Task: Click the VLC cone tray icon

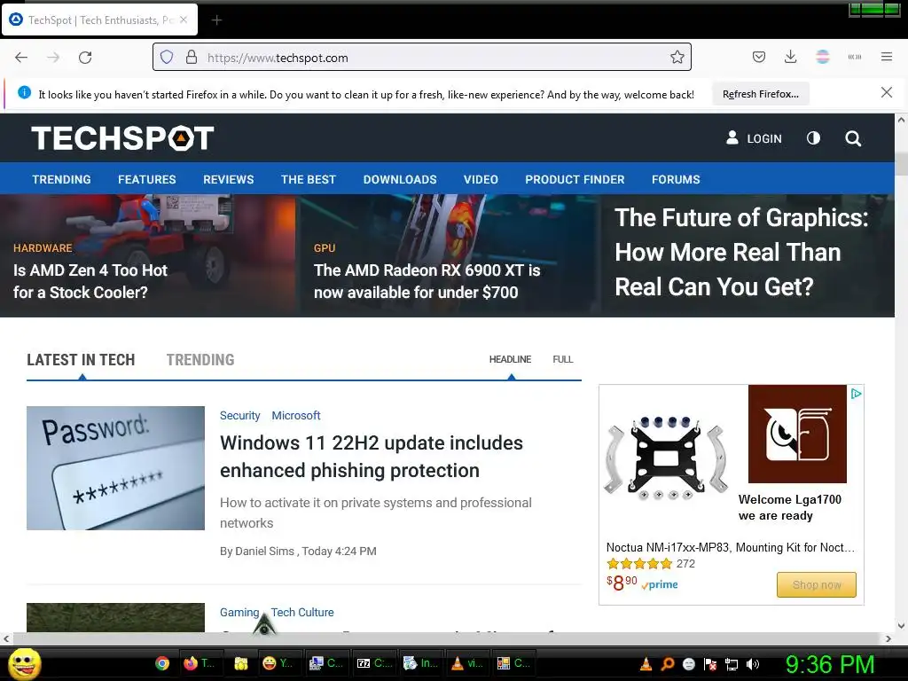Action: (x=646, y=664)
